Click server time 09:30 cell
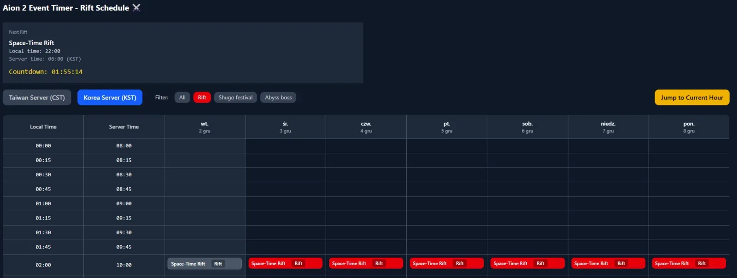Viewport: 737px width, 278px height. (124, 232)
